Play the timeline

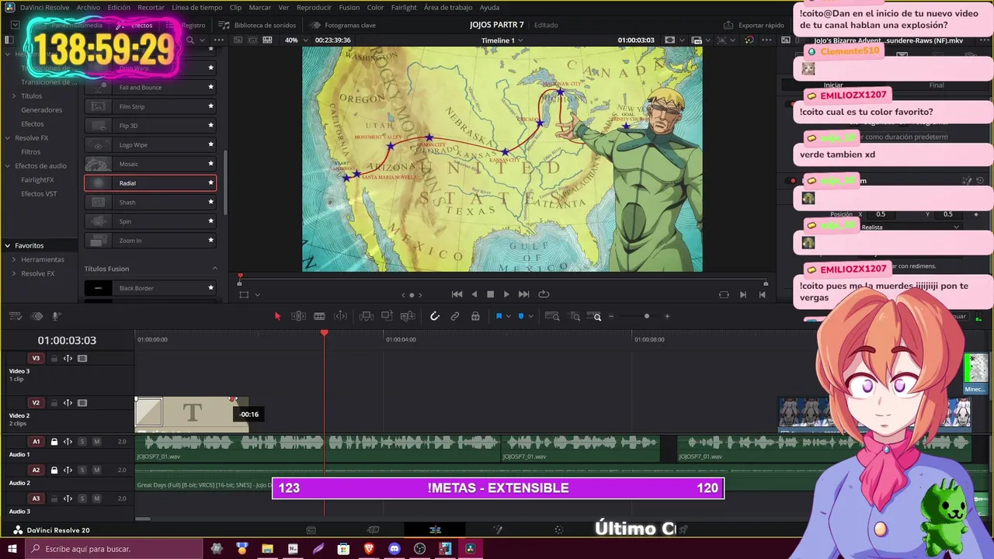click(x=506, y=294)
